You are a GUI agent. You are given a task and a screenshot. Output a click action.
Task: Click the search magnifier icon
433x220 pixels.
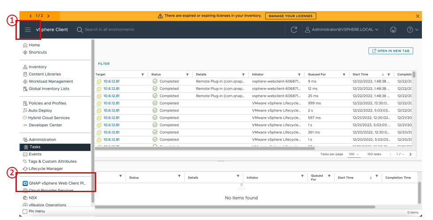pos(80,30)
